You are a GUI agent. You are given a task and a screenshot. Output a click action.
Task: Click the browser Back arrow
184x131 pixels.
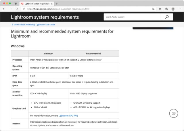tap(4, 9)
